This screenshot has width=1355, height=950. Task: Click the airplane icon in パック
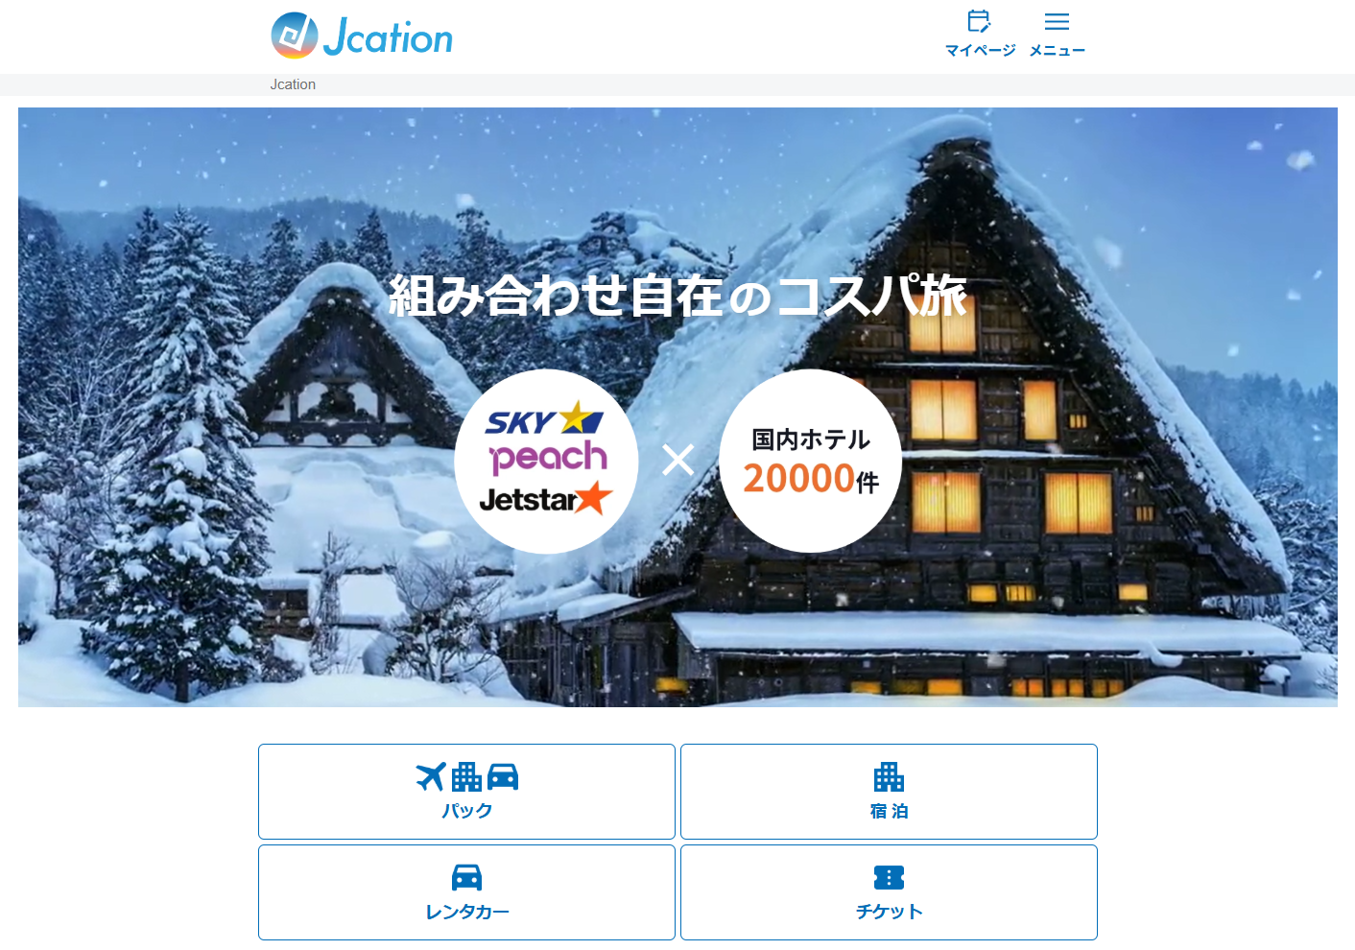(x=431, y=776)
